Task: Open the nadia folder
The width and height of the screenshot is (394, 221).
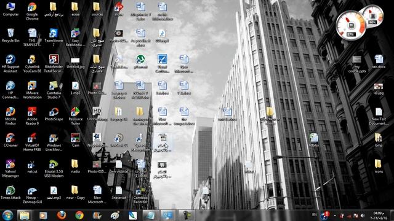Action: click(75, 166)
